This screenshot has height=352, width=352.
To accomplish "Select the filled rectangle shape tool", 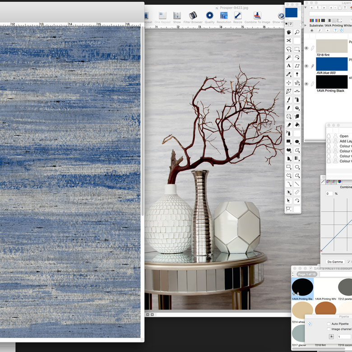I will point(289,142).
